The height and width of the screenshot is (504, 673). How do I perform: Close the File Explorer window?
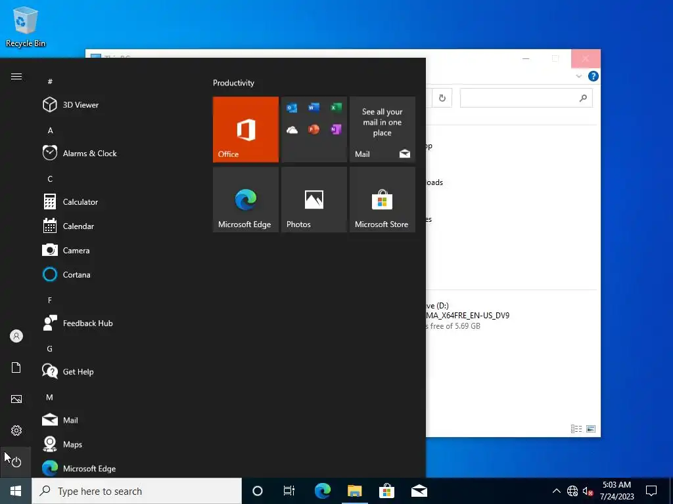tap(586, 58)
